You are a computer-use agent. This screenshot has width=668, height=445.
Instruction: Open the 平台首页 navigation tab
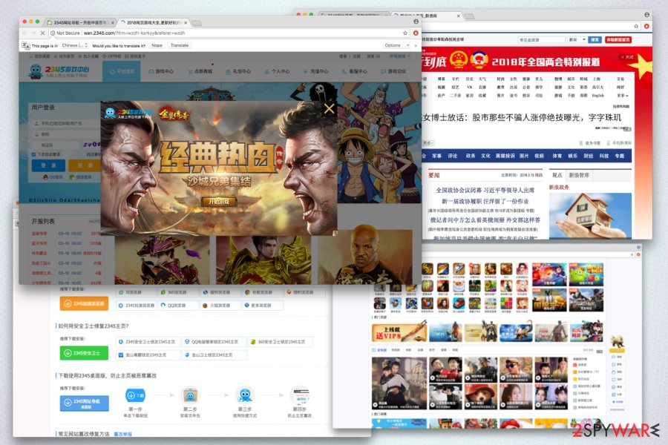(122, 71)
